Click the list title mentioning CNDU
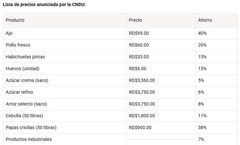The width and height of the screenshot is (240, 145). point(44,5)
